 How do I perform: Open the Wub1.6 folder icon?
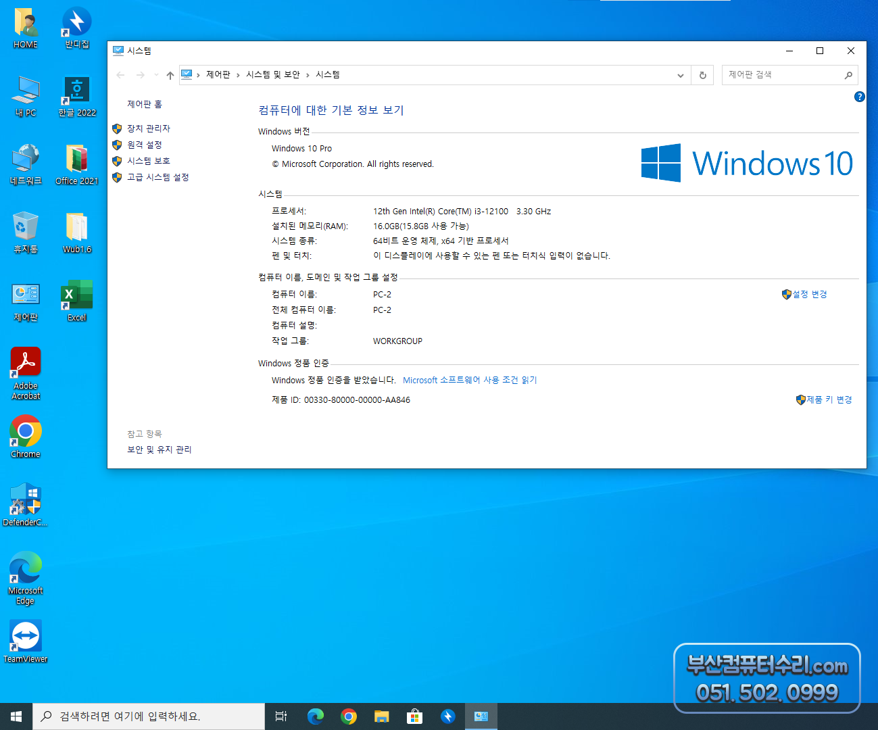(x=77, y=233)
